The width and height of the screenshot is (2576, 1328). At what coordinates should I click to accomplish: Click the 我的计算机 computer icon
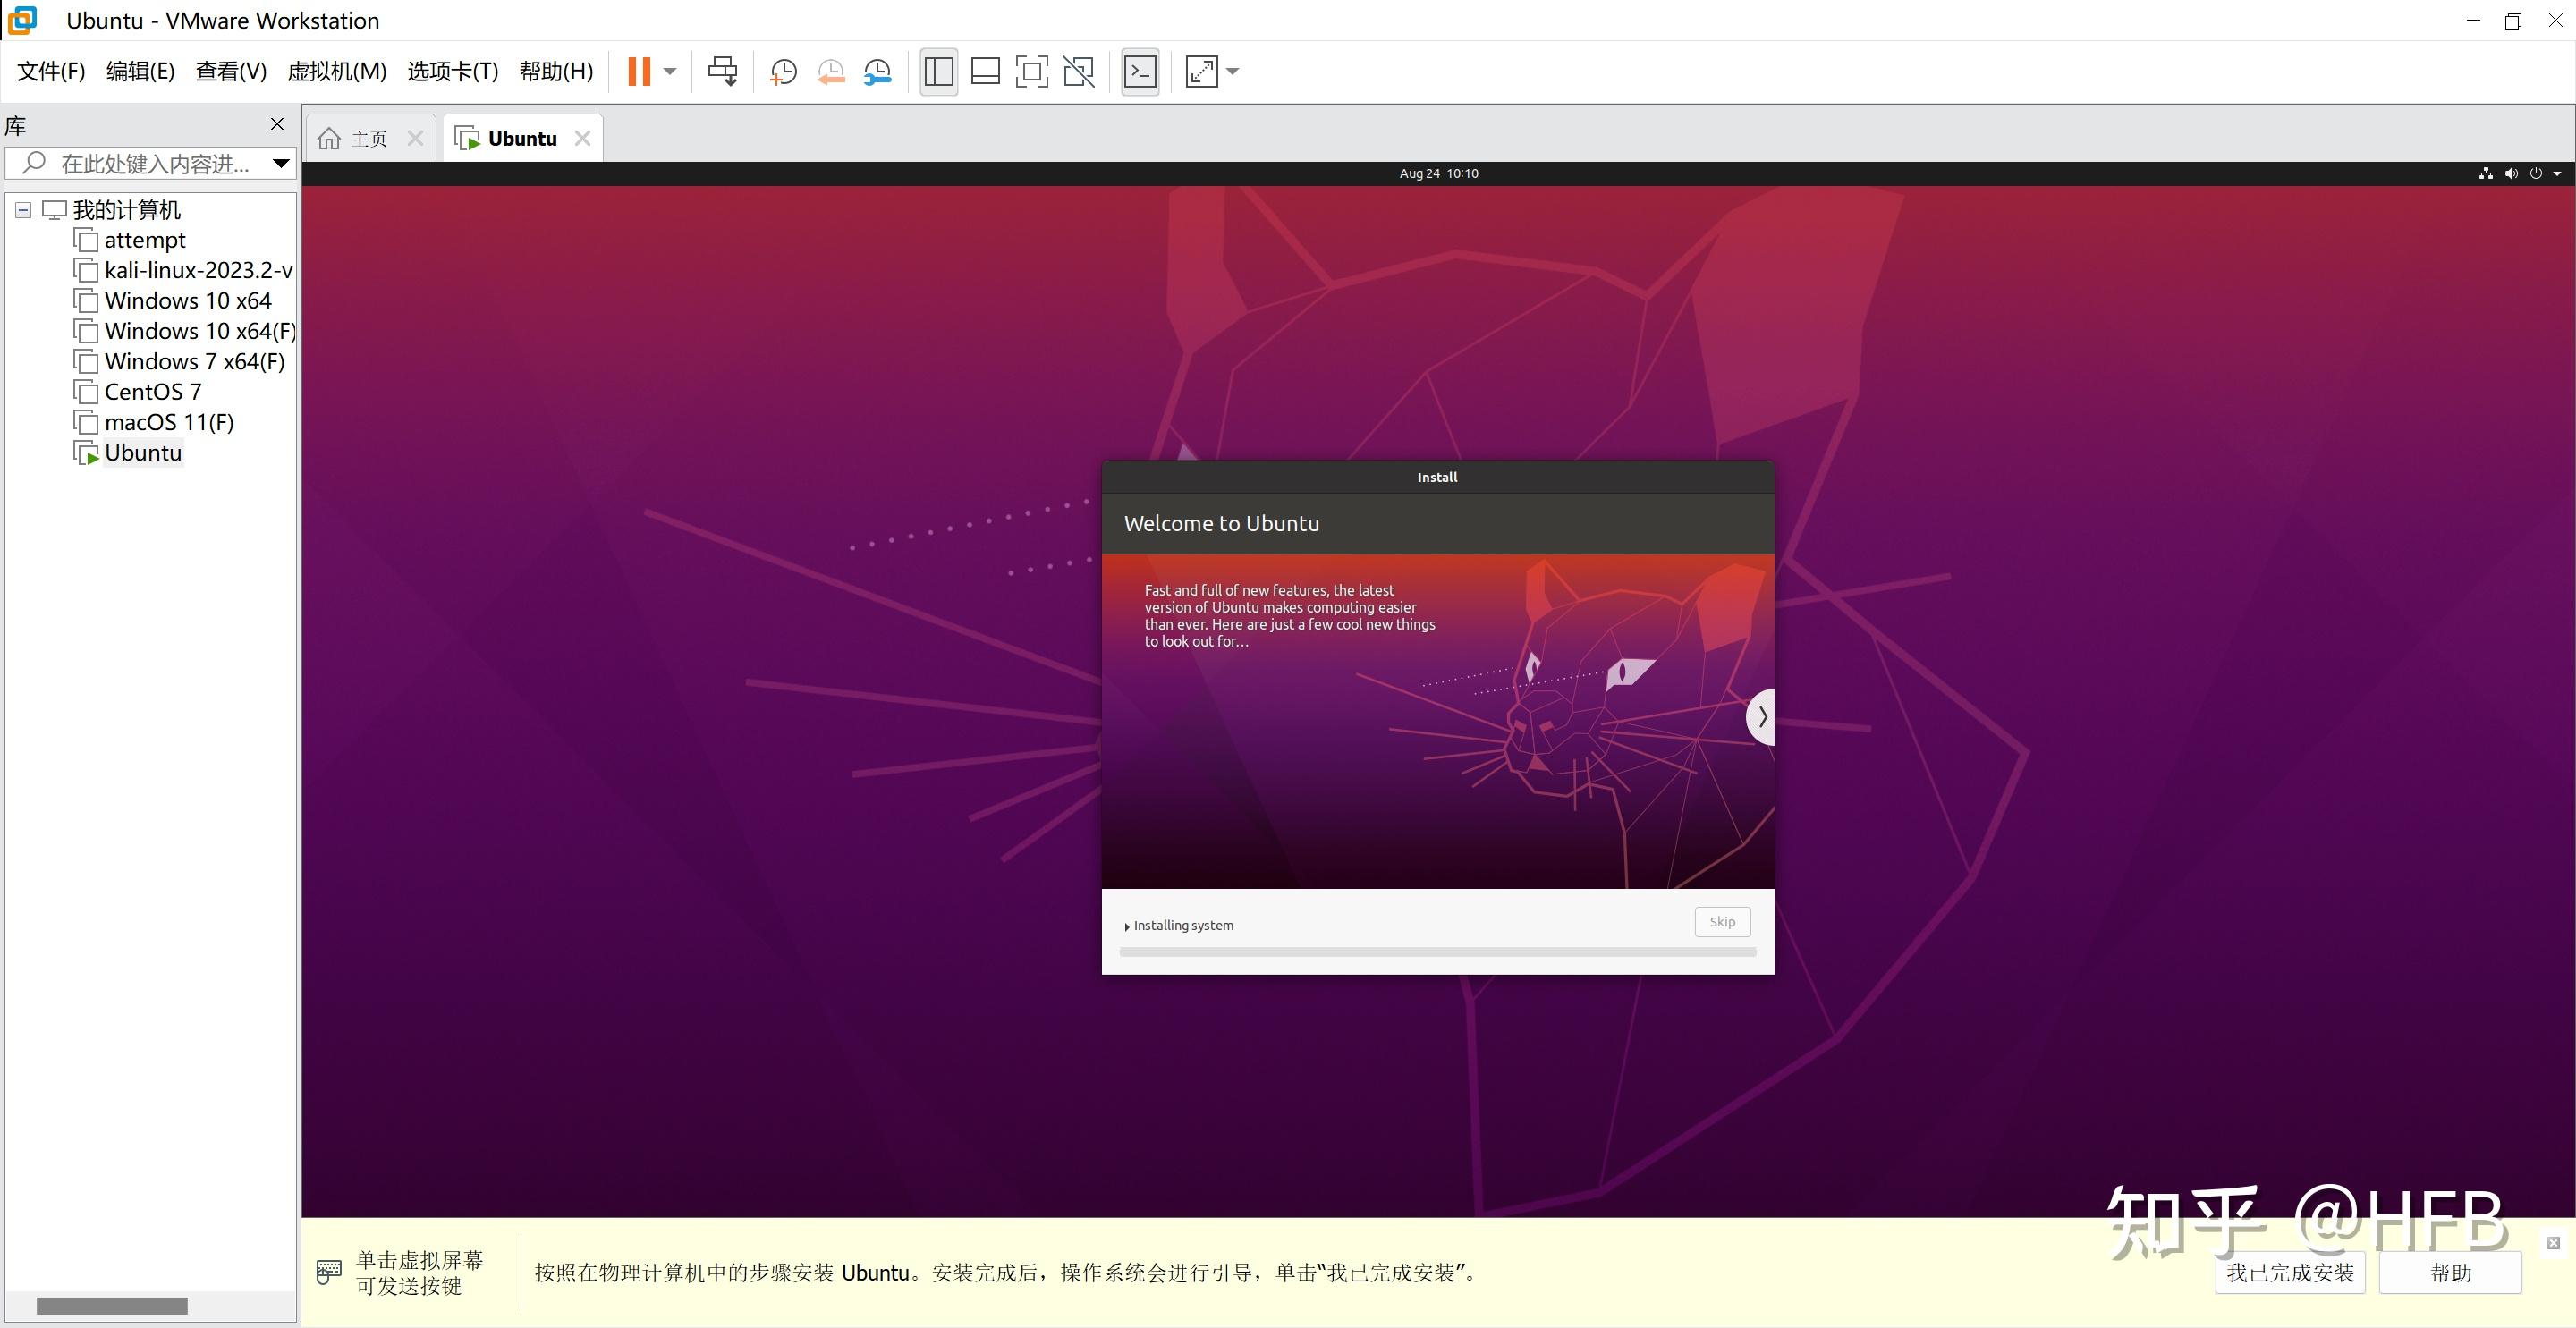tap(54, 210)
